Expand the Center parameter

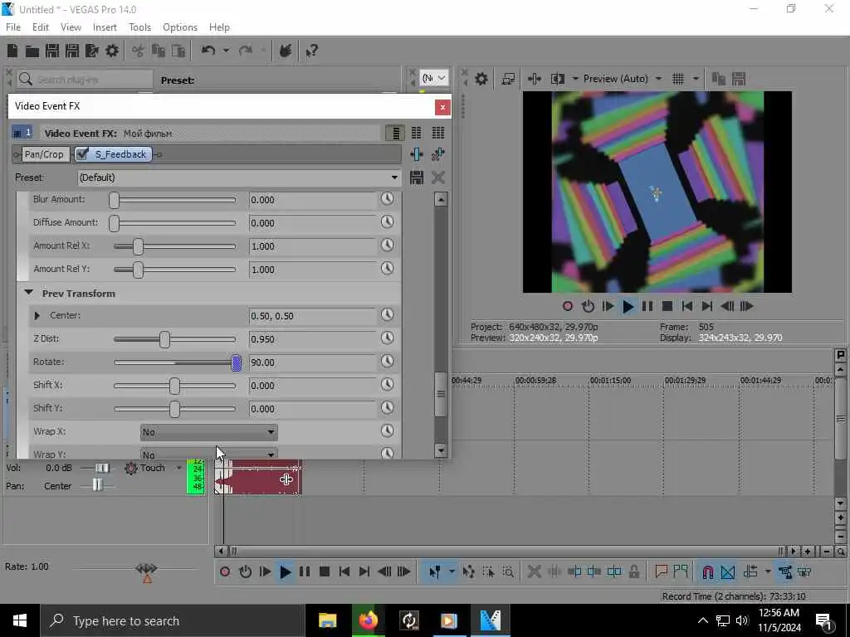pyautogui.click(x=37, y=315)
